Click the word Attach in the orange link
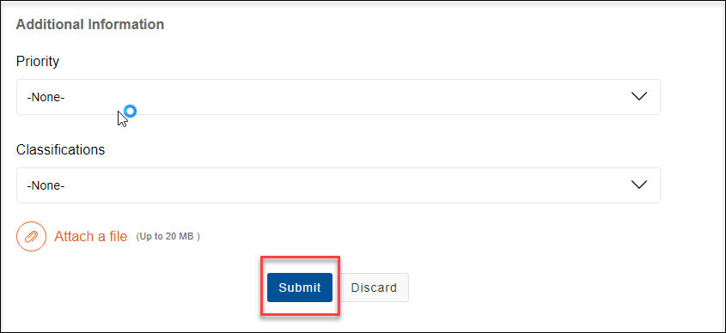 coord(75,236)
